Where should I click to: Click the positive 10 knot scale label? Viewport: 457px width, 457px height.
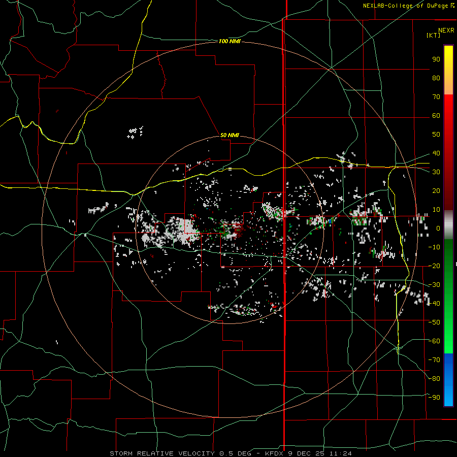click(436, 210)
